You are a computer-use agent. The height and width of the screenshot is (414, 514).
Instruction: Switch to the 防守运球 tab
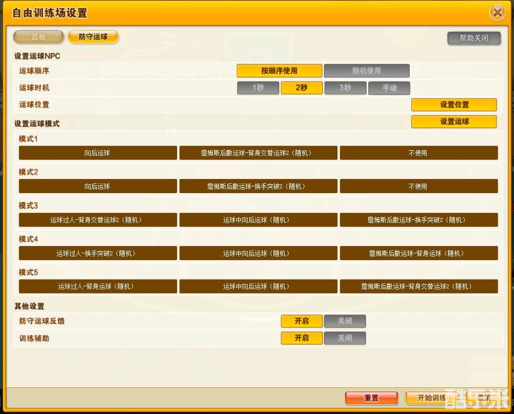pos(93,37)
